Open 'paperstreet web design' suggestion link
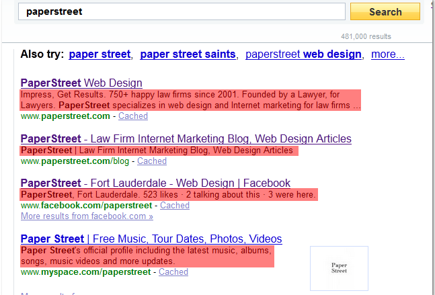Screen dimensions: 435x295 (x=303, y=54)
